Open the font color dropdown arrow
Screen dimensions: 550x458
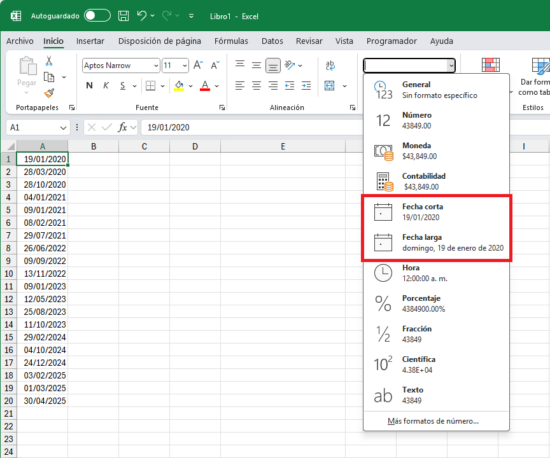point(217,86)
